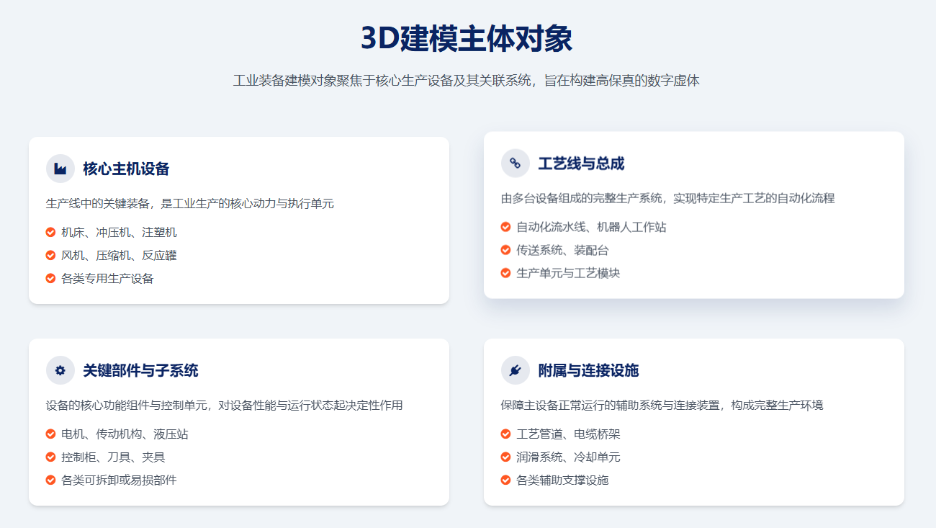Click list text 润滑系统、冷却单元
The width and height of the screenshot is (936, 528).
coord(569,457)
